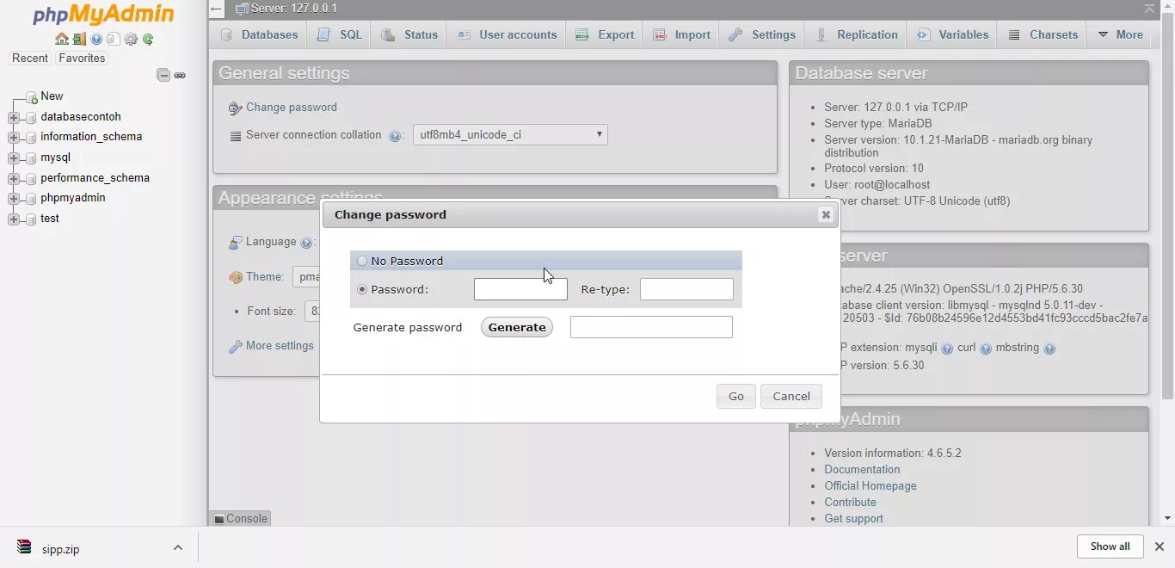Open the Charsets tab
Image resolution: width=1175 pixels, height=568 pixels.
point(1043,35)
